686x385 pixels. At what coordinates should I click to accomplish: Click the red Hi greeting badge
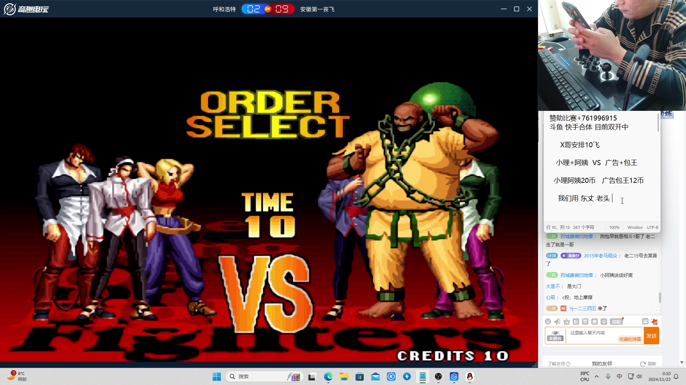click(563, 308)
